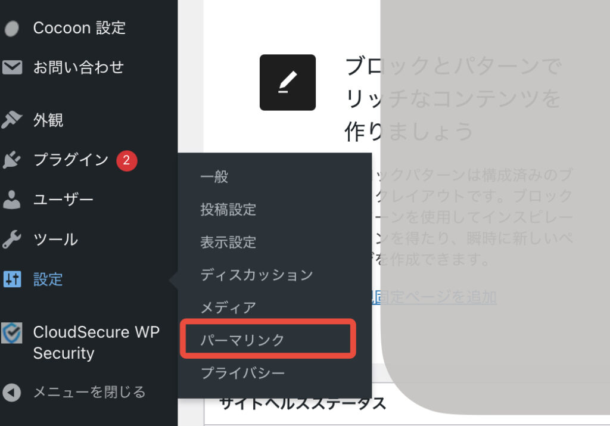Select 一般 in the settings submenu
Image resolution: width=610 pixels, height=426 pixels.
point(214,176)
